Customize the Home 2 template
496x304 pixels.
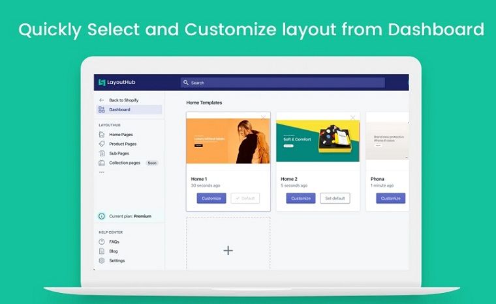click(x=301, y=199)
